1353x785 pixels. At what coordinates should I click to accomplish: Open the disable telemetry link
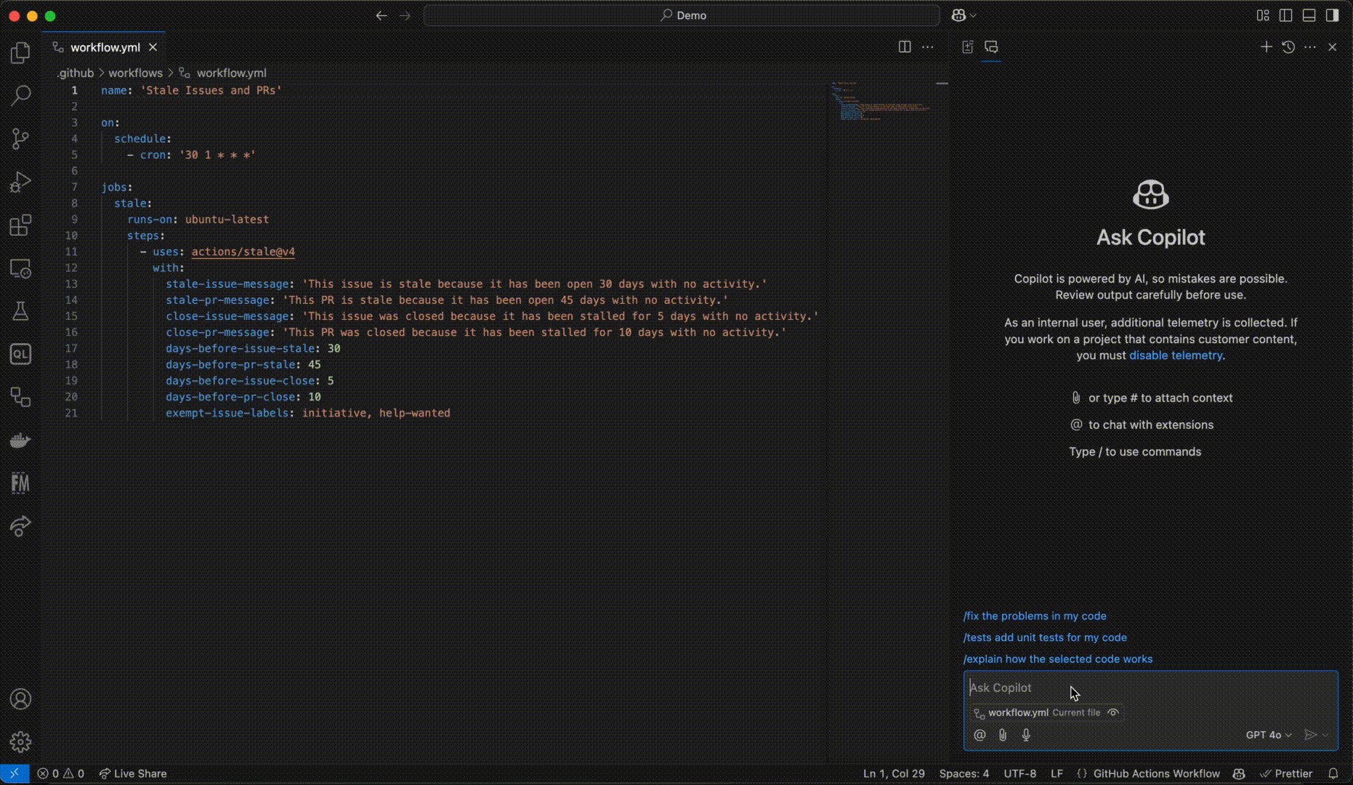[1176, 355]
